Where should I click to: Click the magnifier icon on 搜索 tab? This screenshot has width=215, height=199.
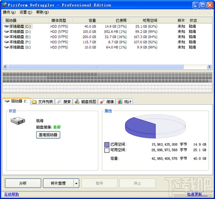59,102
